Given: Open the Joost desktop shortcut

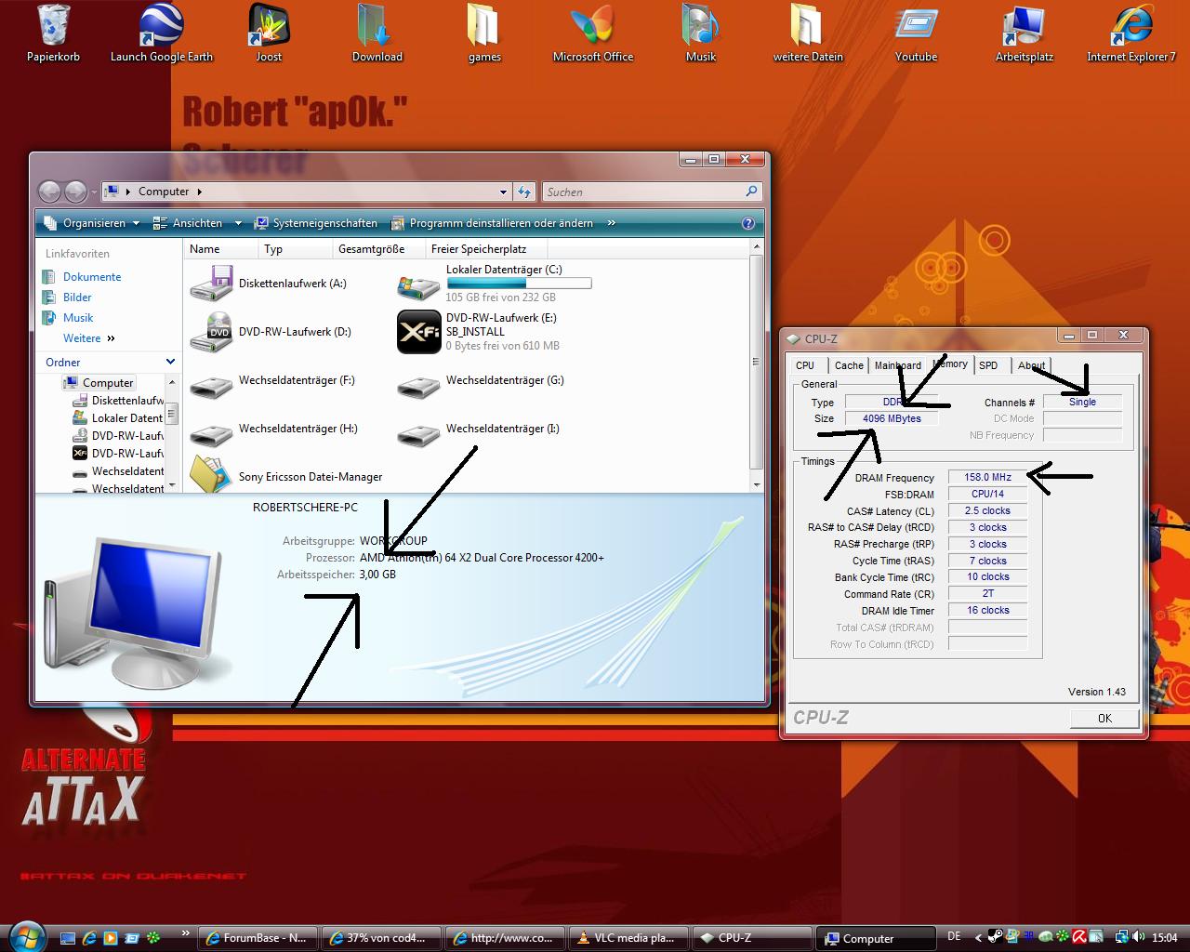Looking at the screenshot, I should 269,33.
